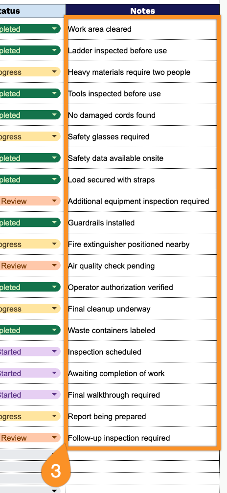The height and width of the screenshot is (493, 227).
Task: Open status dropdown beside Work area cleared
Action: 54,29
